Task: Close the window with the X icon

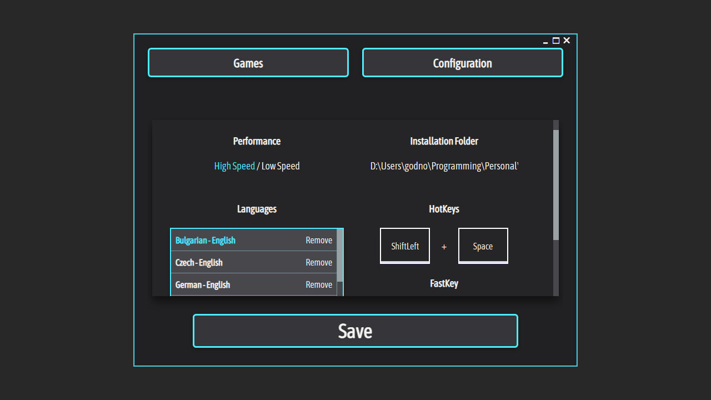Action: tap(567, 41)
